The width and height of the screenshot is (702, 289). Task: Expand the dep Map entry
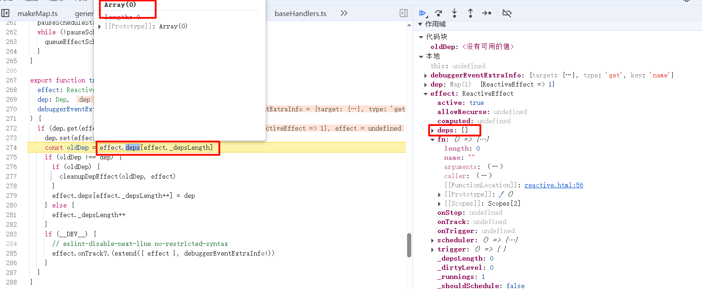pyautogui.click(x=426, y=84)
